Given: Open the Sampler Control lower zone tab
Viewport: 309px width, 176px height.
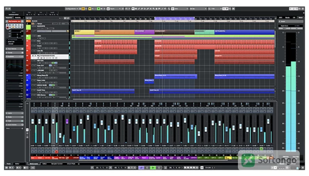Looking at the screenshot, I should pyautogui.click(x=57, y=164).
